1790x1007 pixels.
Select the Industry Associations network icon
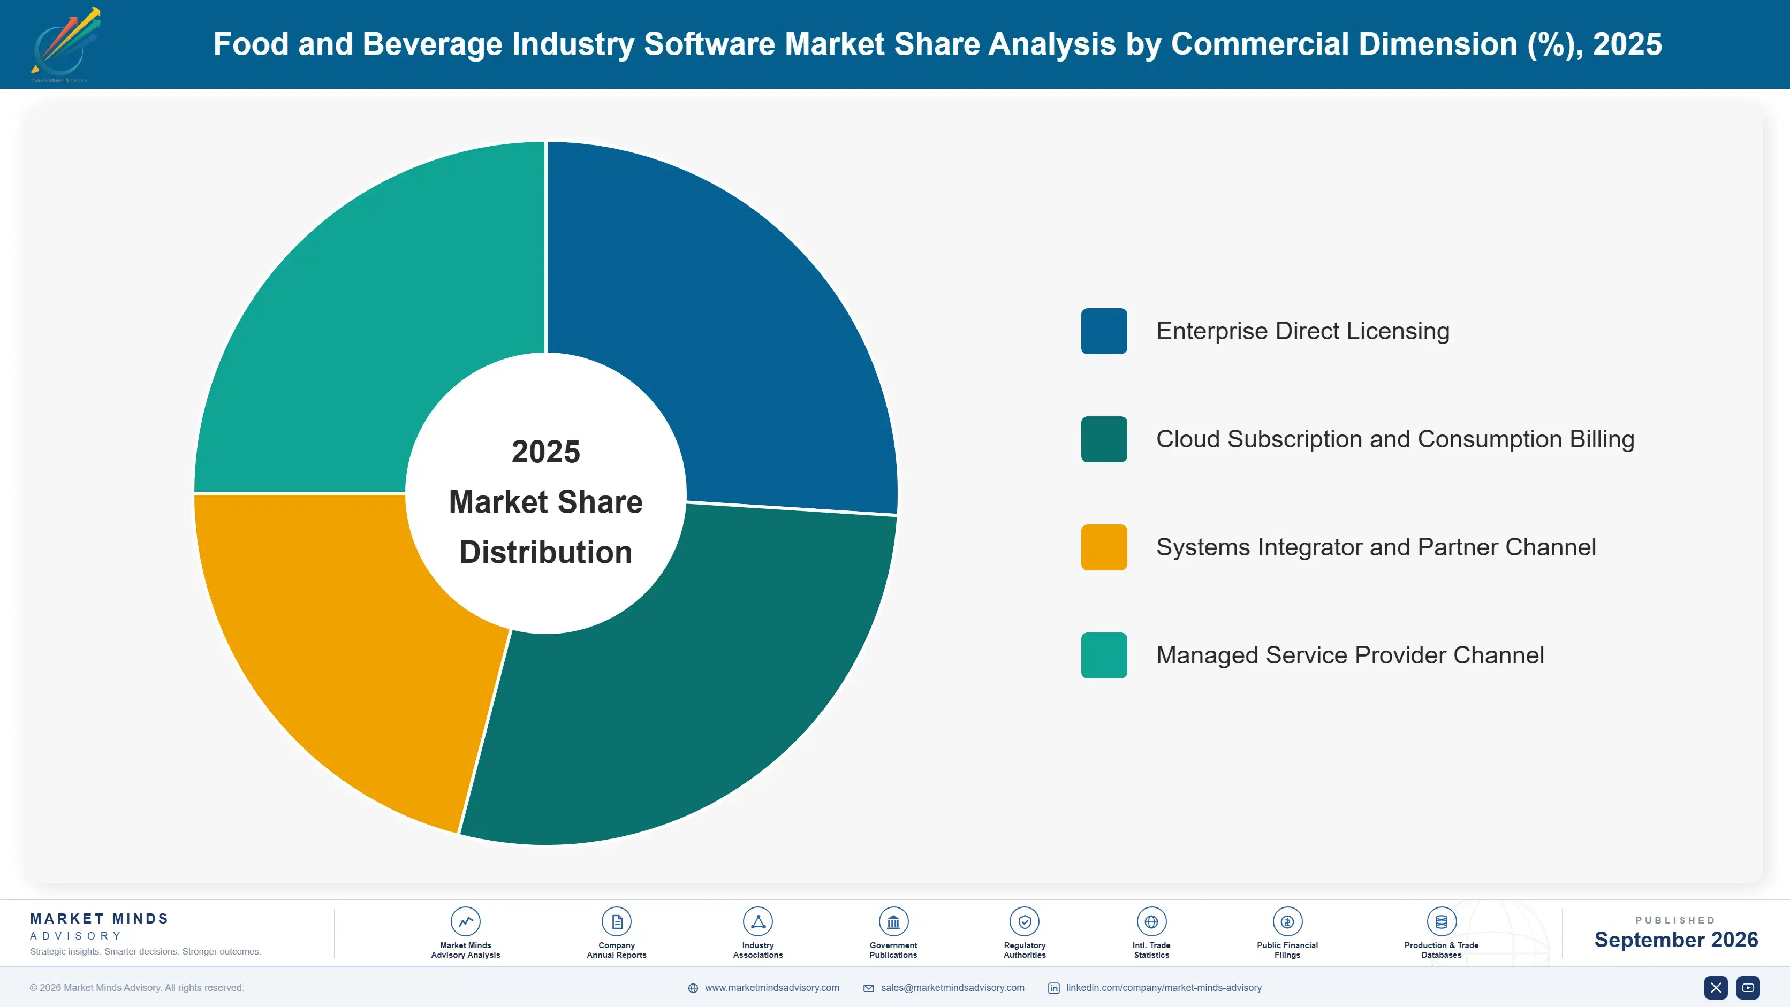tap(757, 921)
